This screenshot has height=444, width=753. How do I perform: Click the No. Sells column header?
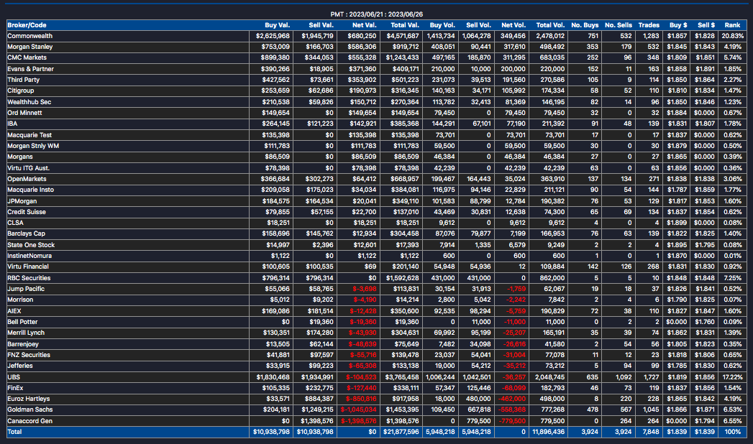coord(619,25)
